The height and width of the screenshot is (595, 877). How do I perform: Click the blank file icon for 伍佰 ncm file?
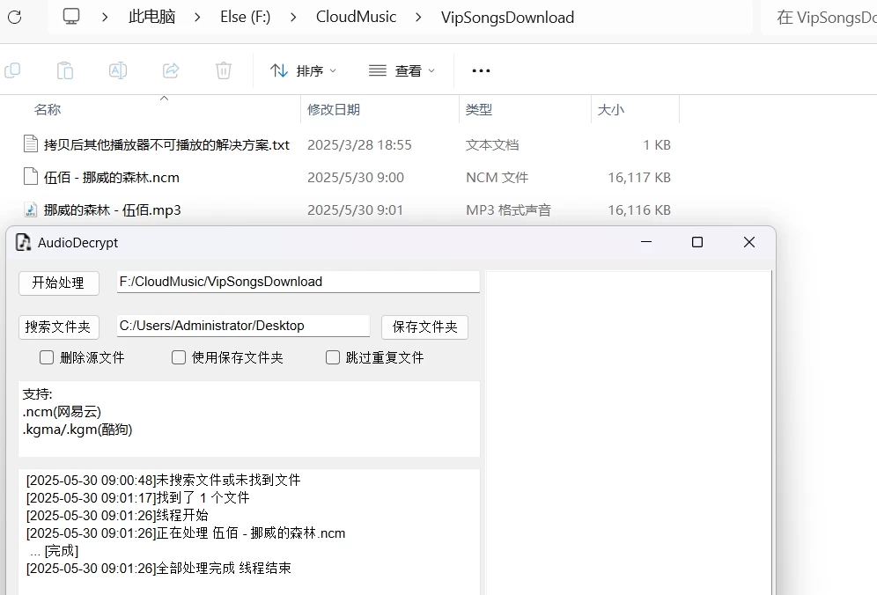[31, 176]
